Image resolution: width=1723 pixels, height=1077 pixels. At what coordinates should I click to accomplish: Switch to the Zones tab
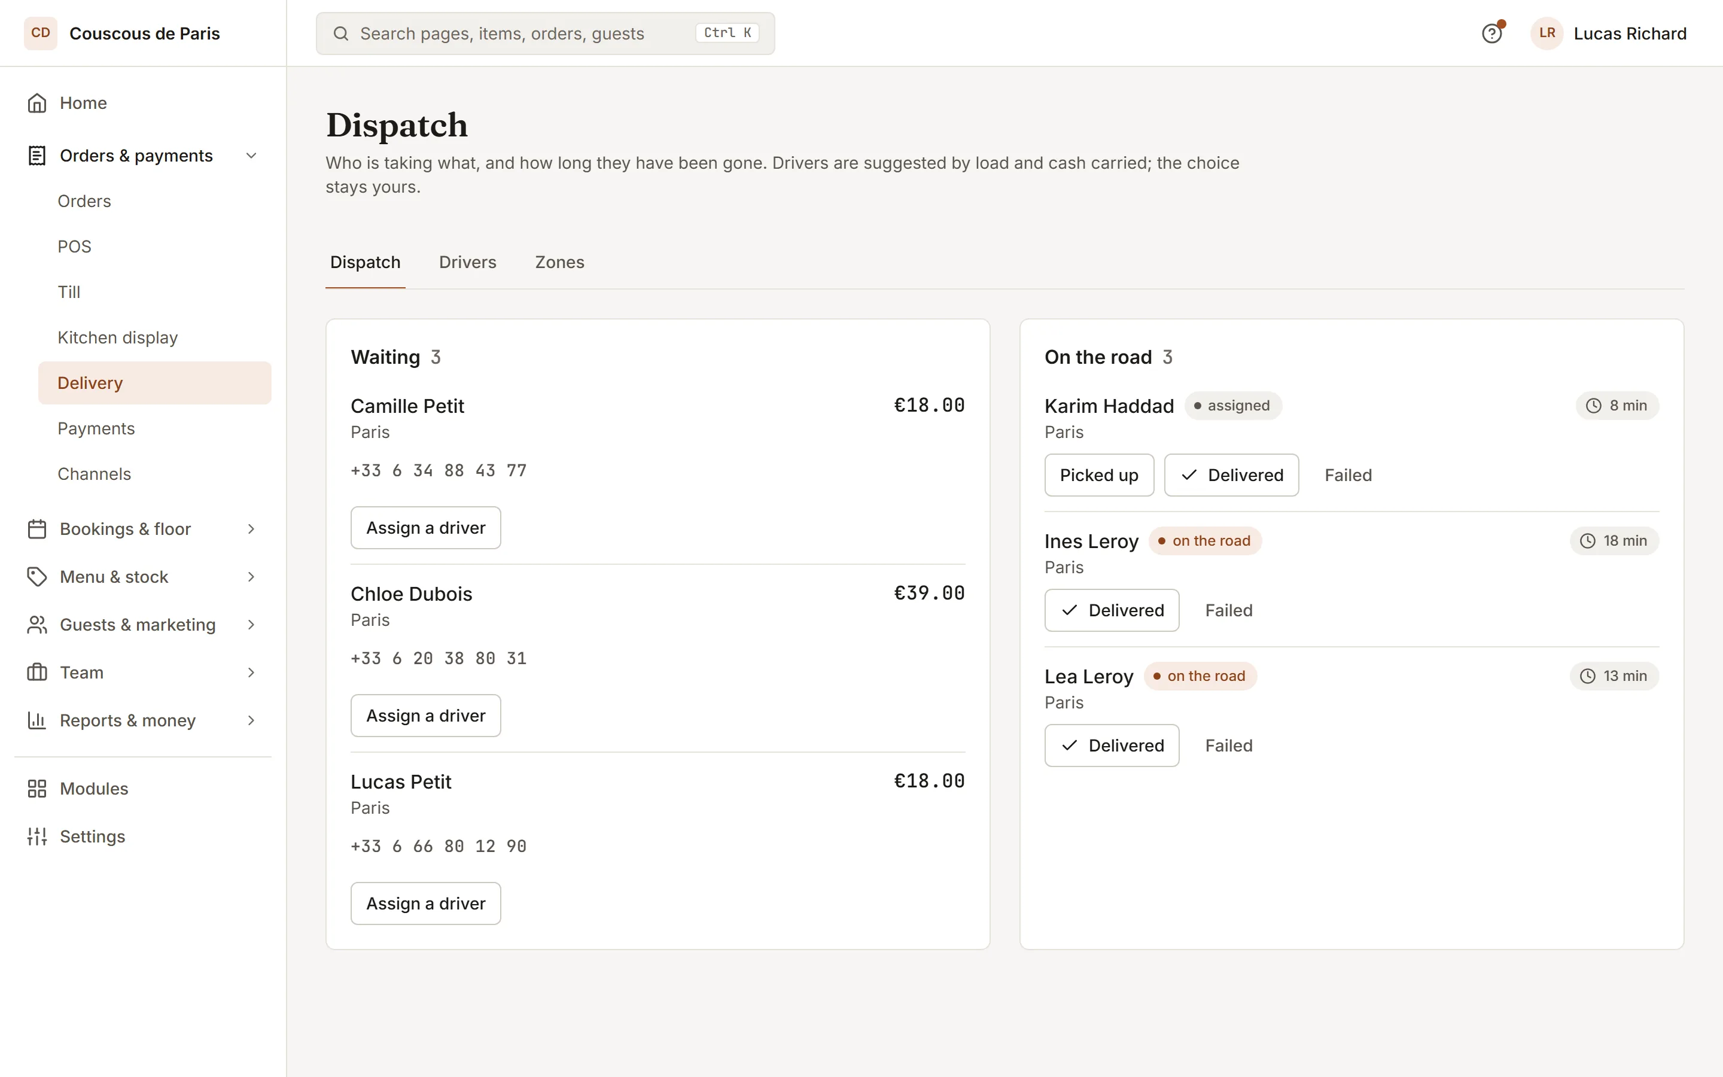(x=559, y=262)
